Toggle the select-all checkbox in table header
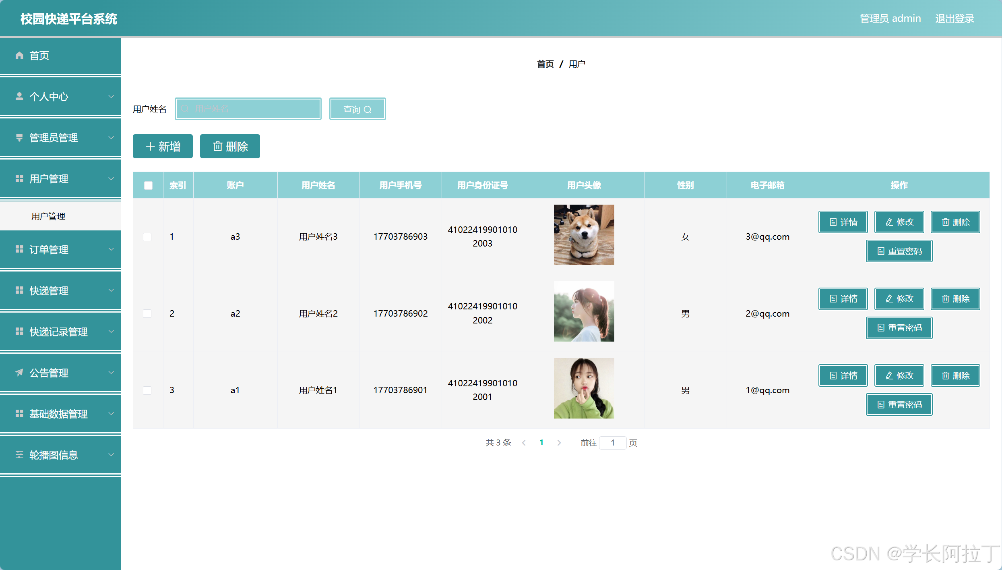Viewport: 1002px width, 570px height. click(148, 185)
